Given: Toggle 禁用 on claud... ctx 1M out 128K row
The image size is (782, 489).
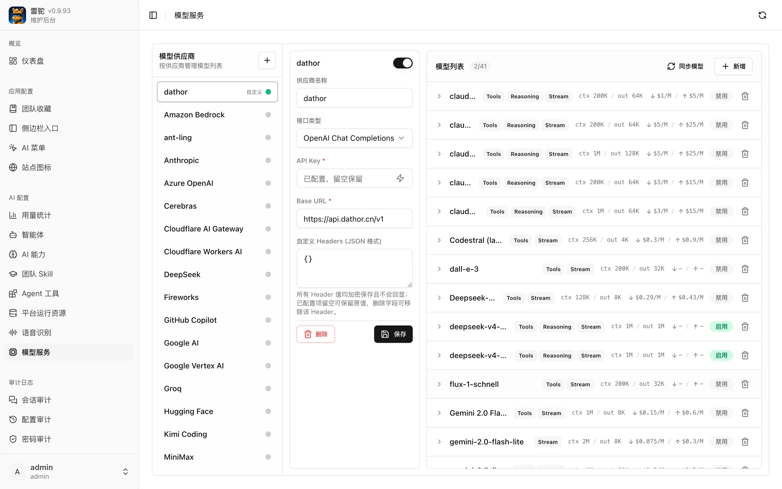Looking at the screenshot, I should coord(721,154).
